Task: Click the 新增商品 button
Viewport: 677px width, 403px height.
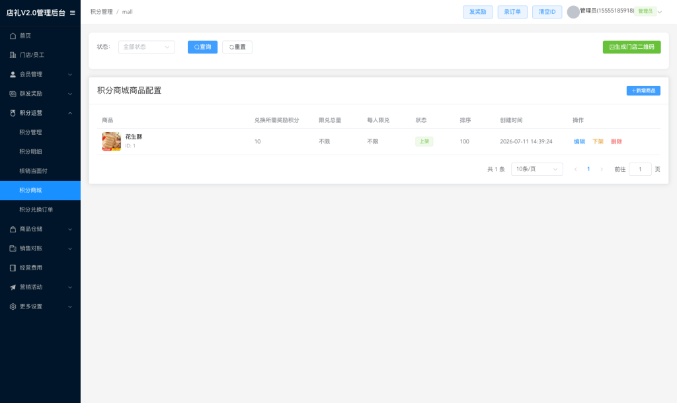Action: pos(643,91)
